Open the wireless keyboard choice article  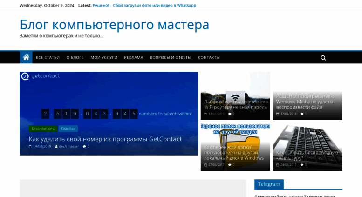307,156
